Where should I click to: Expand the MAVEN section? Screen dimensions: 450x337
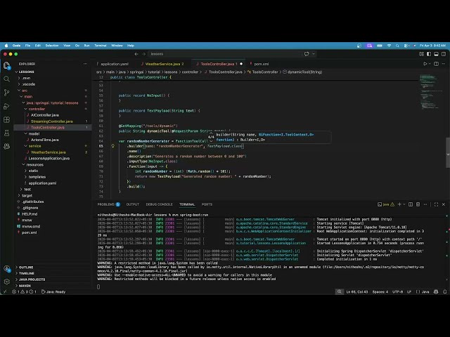click(25, 286)
